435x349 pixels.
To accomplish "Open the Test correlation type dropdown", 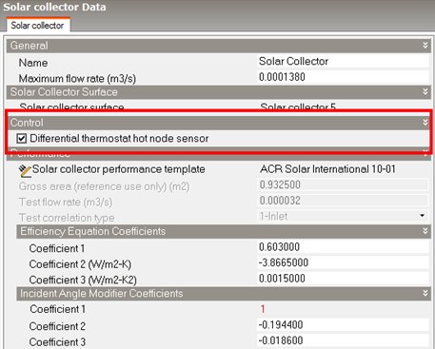I will [x=422, y=216].
